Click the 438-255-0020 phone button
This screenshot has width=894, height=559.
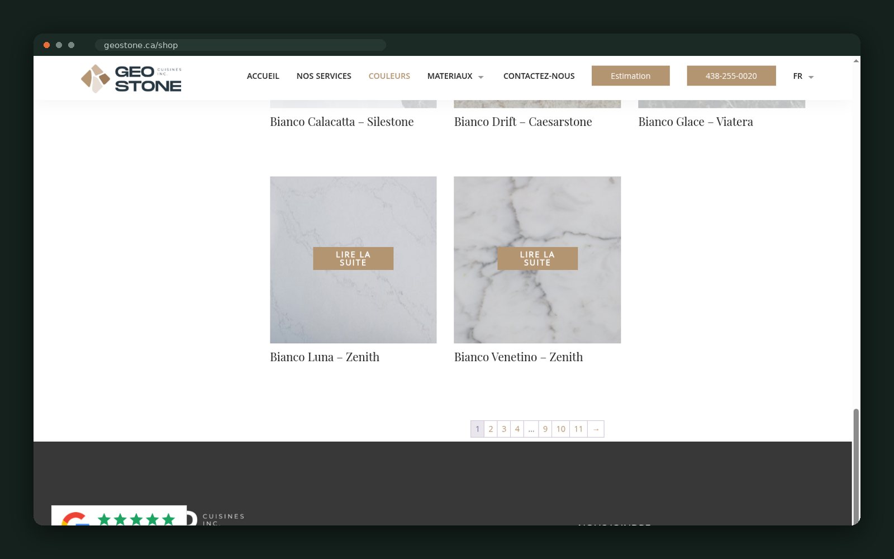(x=731, y=76)
